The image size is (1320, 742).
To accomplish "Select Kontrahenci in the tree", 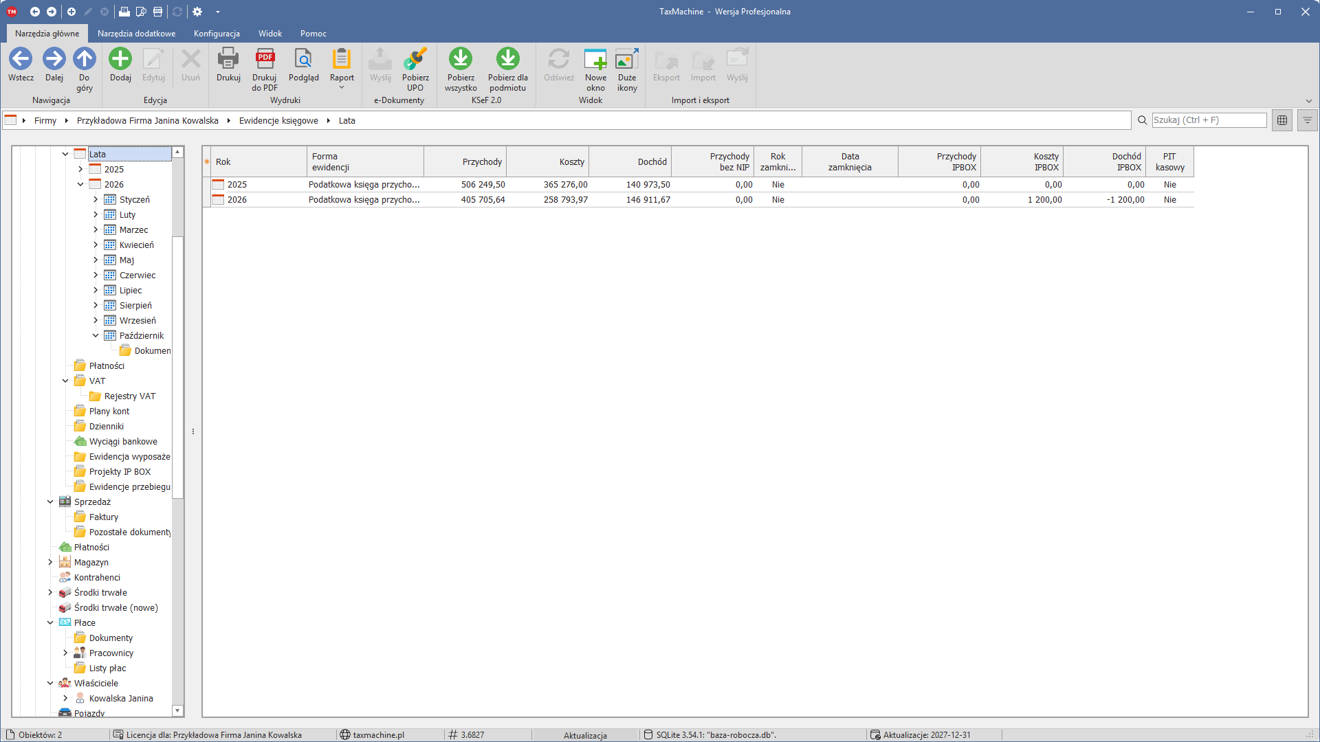I will pyautogui.click(x=97, y=577).
